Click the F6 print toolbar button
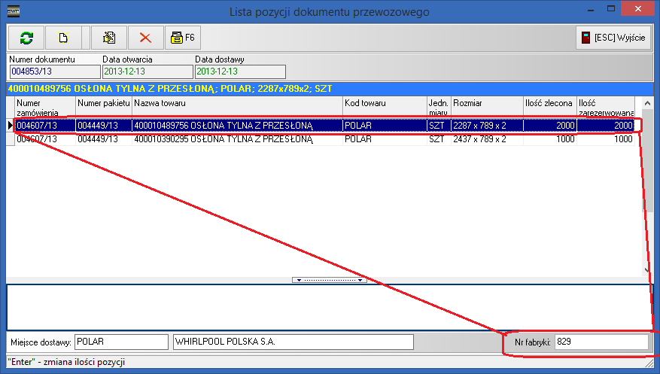Image resolution: width=660 pixels, height=374 pixels. (x=181, y=37)
